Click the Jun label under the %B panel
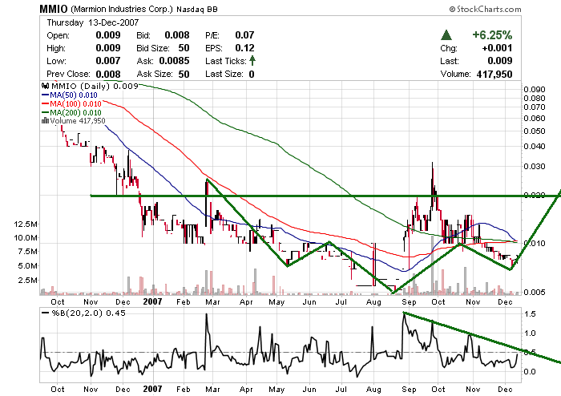Screen dimensions: 561x396 point(309,390)
